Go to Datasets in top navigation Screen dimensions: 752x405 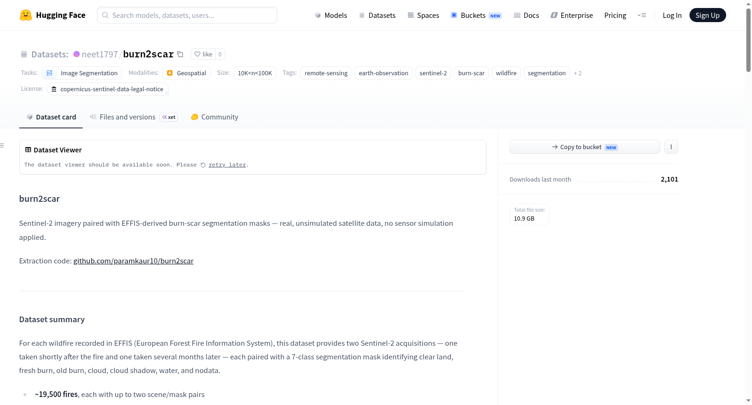tap(377, 15)
